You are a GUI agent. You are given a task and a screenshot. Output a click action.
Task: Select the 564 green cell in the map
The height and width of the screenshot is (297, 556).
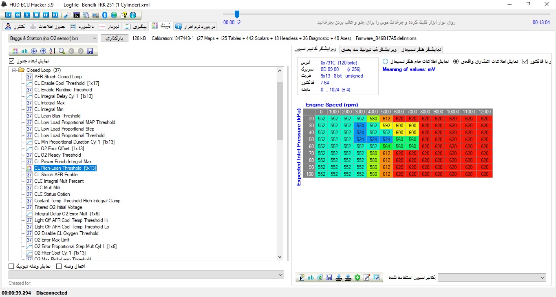(x=386, y=147)
